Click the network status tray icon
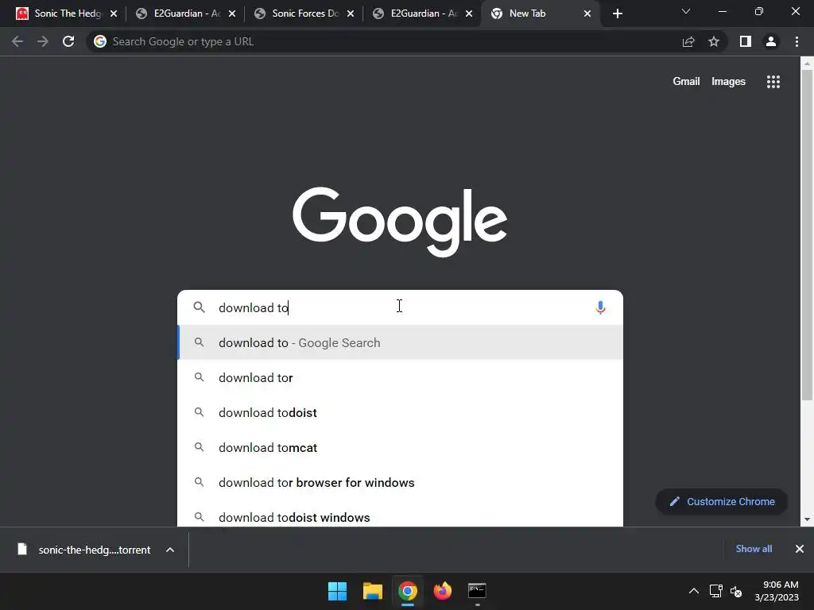 click(x=716, y=591)
